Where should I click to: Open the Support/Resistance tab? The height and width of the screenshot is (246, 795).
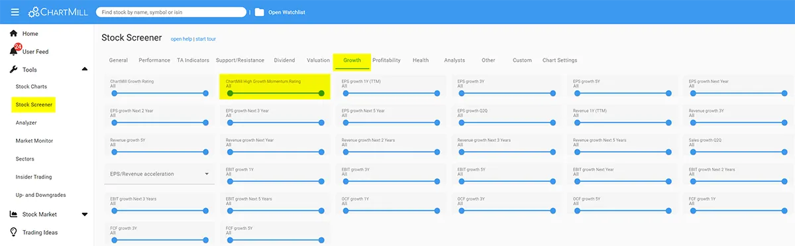[x=240, y=60]
